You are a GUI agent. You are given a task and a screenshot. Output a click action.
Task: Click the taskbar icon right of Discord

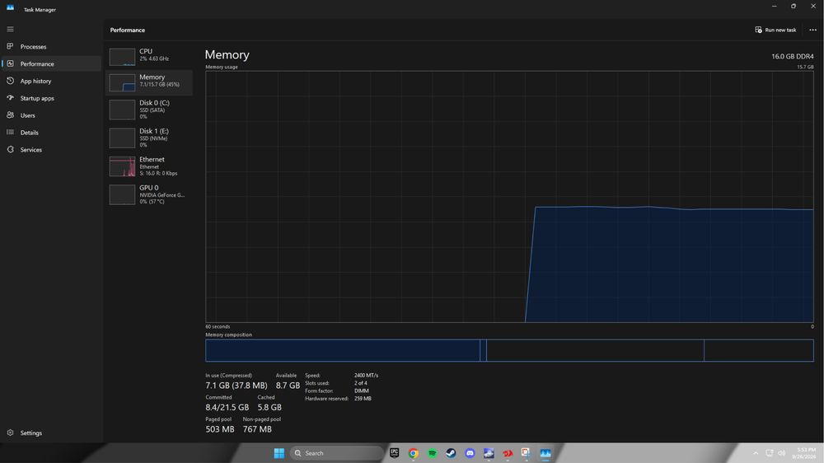[x=489, y=453]
